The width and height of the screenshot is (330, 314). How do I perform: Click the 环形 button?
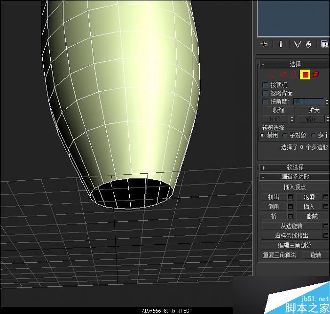click(x=275, y=119)
